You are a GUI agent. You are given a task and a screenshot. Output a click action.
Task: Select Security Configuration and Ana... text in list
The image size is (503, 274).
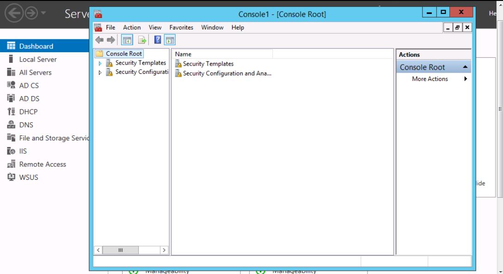(227, 73)
